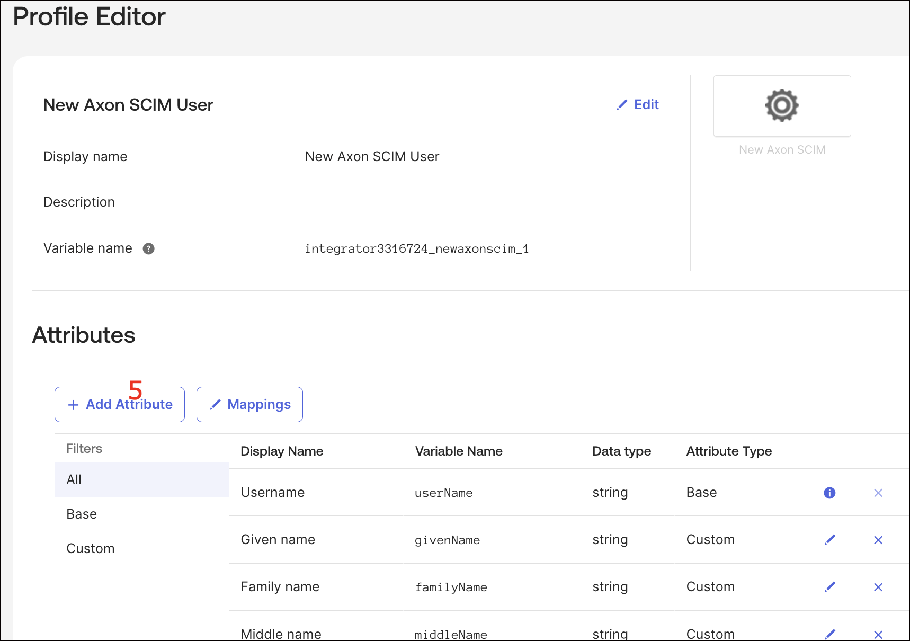Click the disabled X in Username row
The image size is (910, 641).
pyautogui.click(x=878, y=493)
